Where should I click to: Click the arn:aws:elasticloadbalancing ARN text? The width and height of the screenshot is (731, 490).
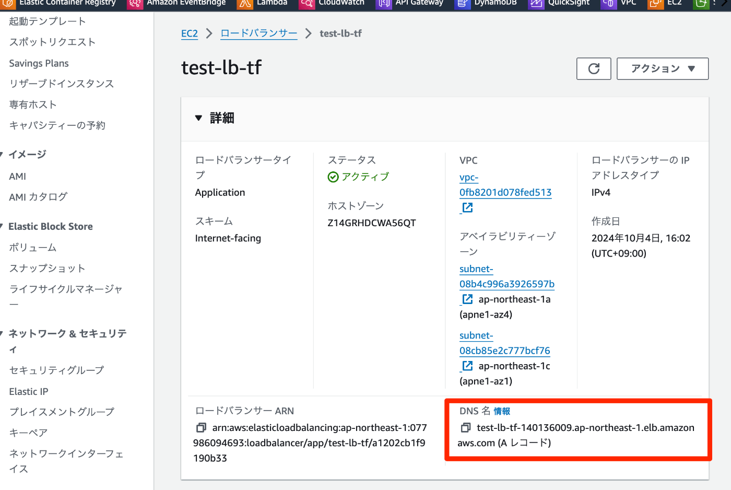pos(310,443)
